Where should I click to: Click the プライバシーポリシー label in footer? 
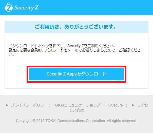29,105
